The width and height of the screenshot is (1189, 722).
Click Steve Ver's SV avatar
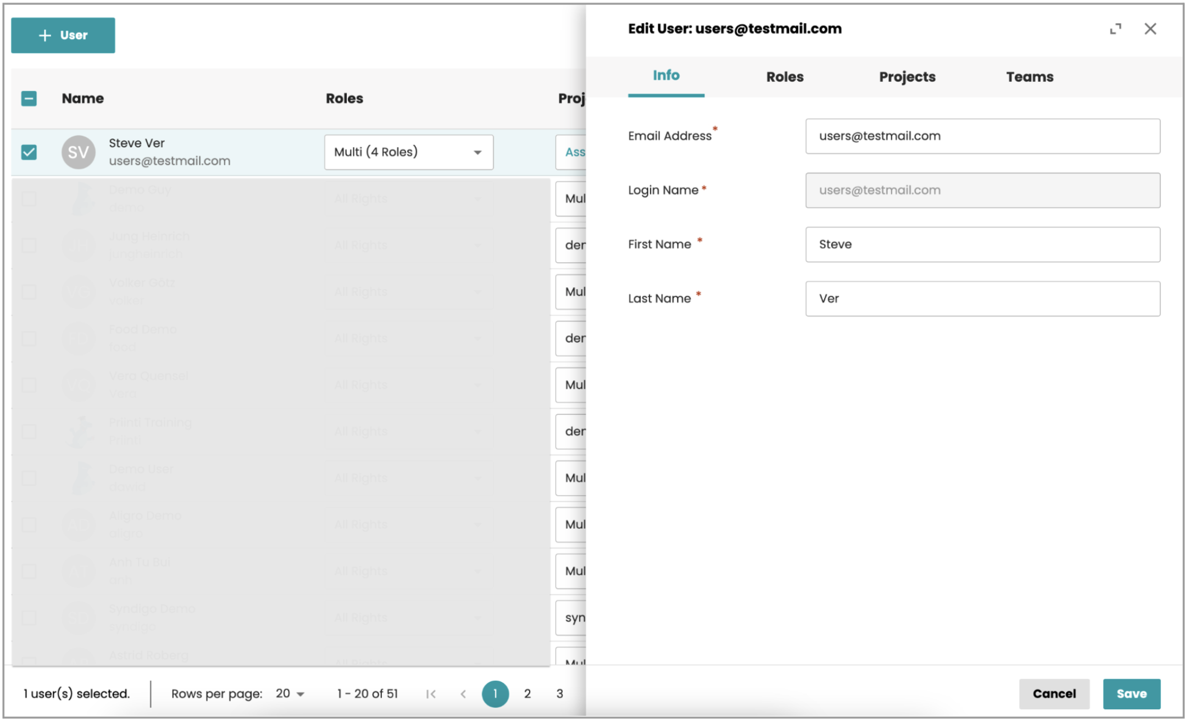click(x=78, y=152)
